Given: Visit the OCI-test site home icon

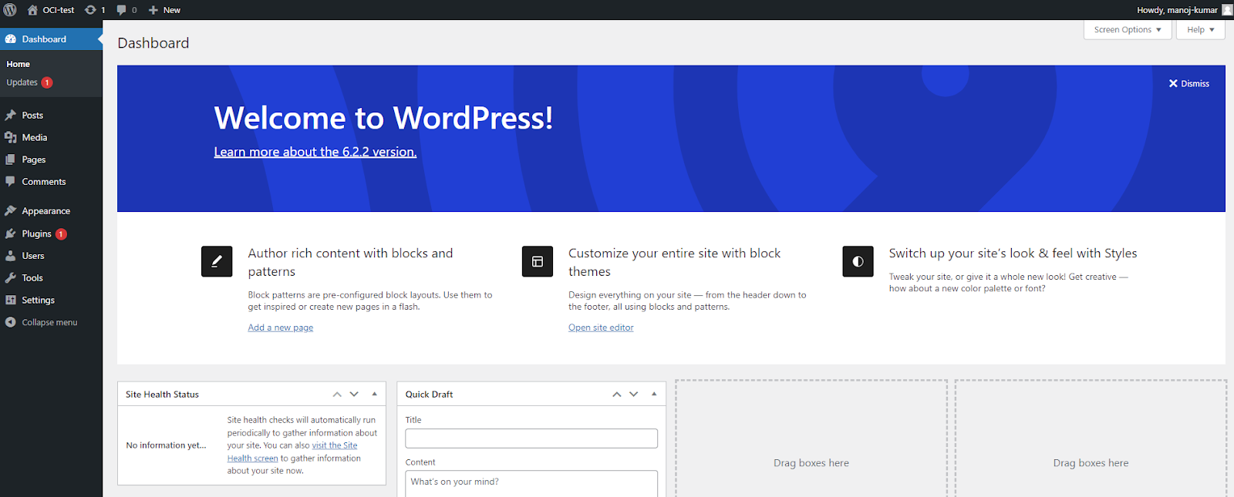Looking at the screenshot, I should click(32, 10).
